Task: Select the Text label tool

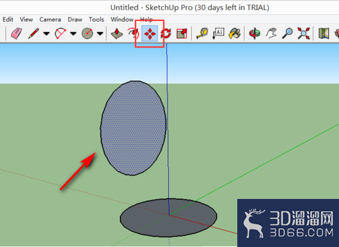Action: coord(218,33)
